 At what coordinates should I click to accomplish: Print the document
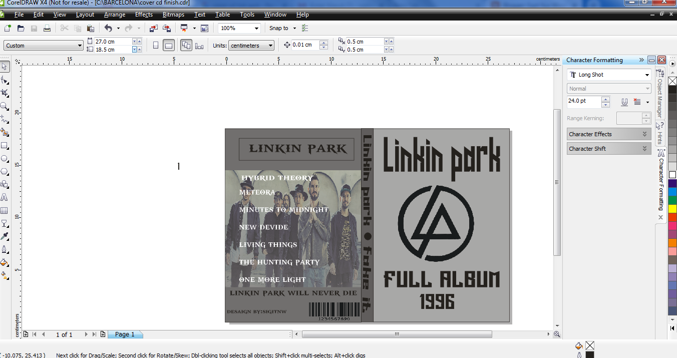[x=47, y=28]
